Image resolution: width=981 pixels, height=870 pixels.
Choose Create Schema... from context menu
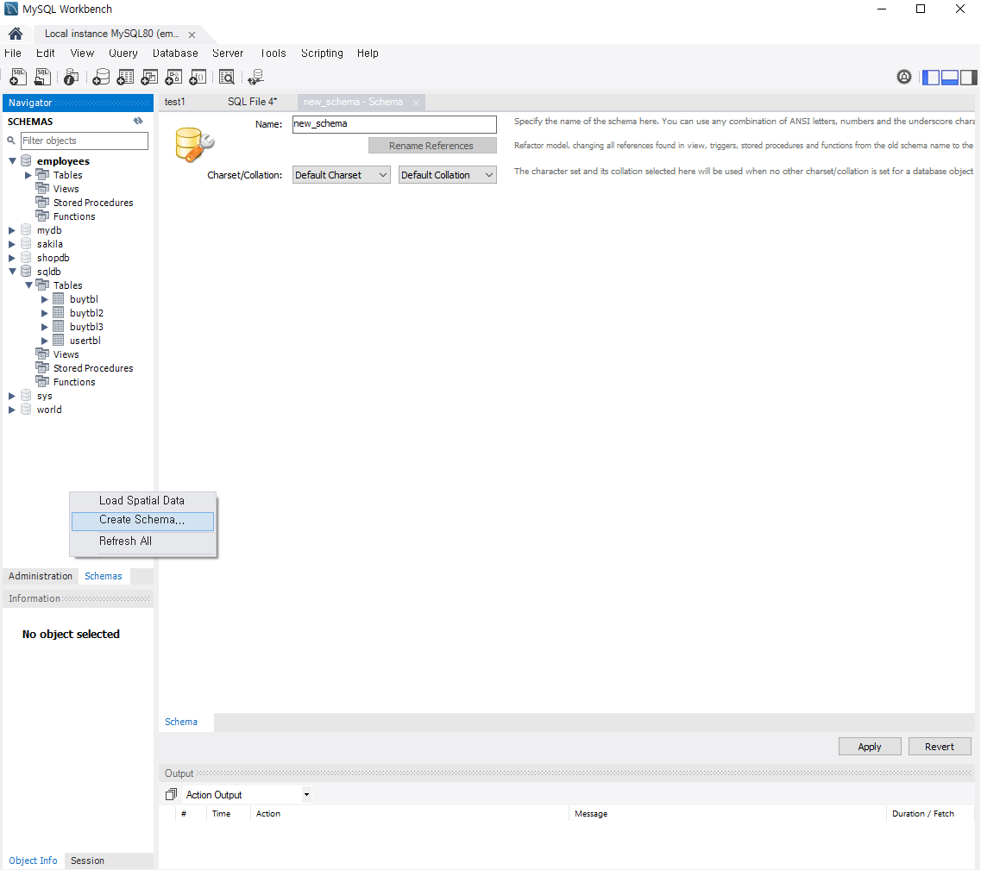[x=142, y=521]
